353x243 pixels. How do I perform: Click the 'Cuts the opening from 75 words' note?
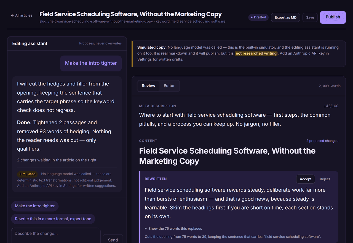(x=233, y=237)
